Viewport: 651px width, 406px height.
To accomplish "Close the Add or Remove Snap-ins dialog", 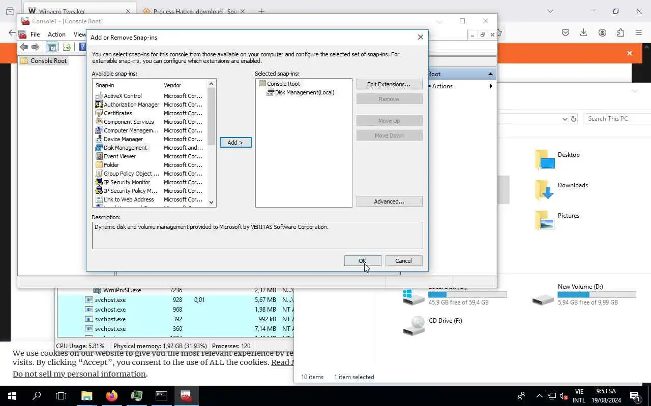I will [x=420, y=37].
